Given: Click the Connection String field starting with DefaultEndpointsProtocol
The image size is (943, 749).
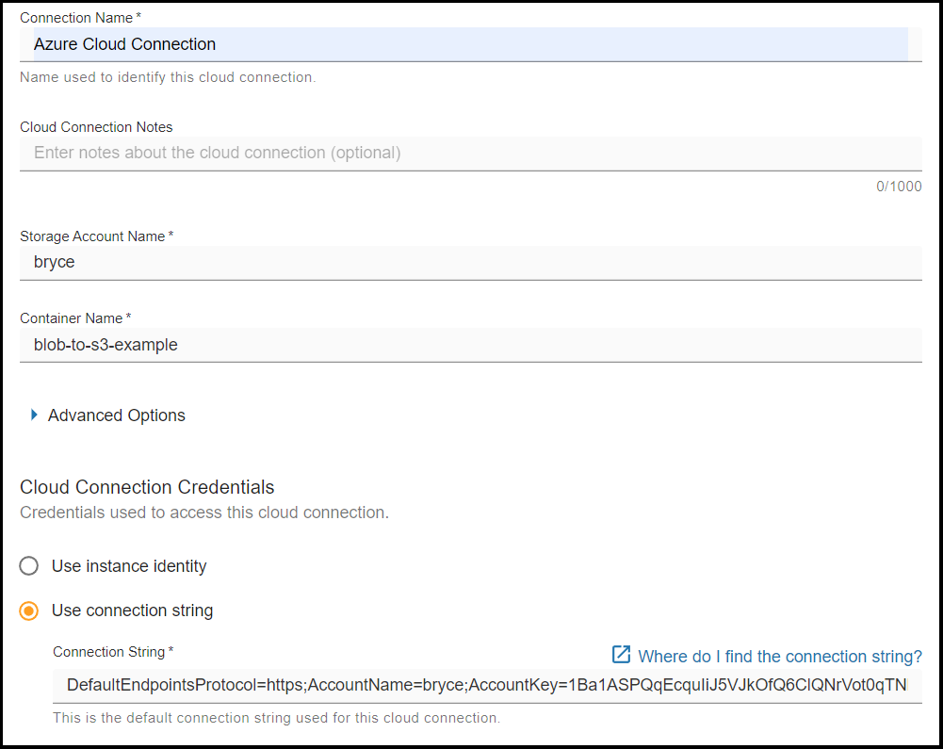Looking at the screenshot, I should click(x=487, y=685).
